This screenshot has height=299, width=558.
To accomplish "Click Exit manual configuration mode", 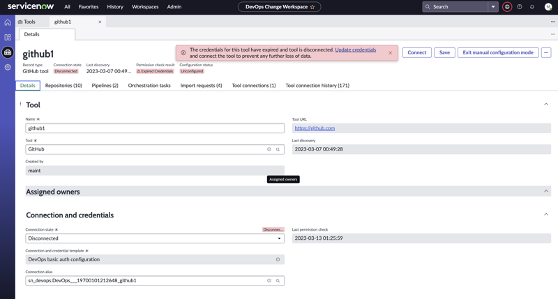I will [498, 52].
